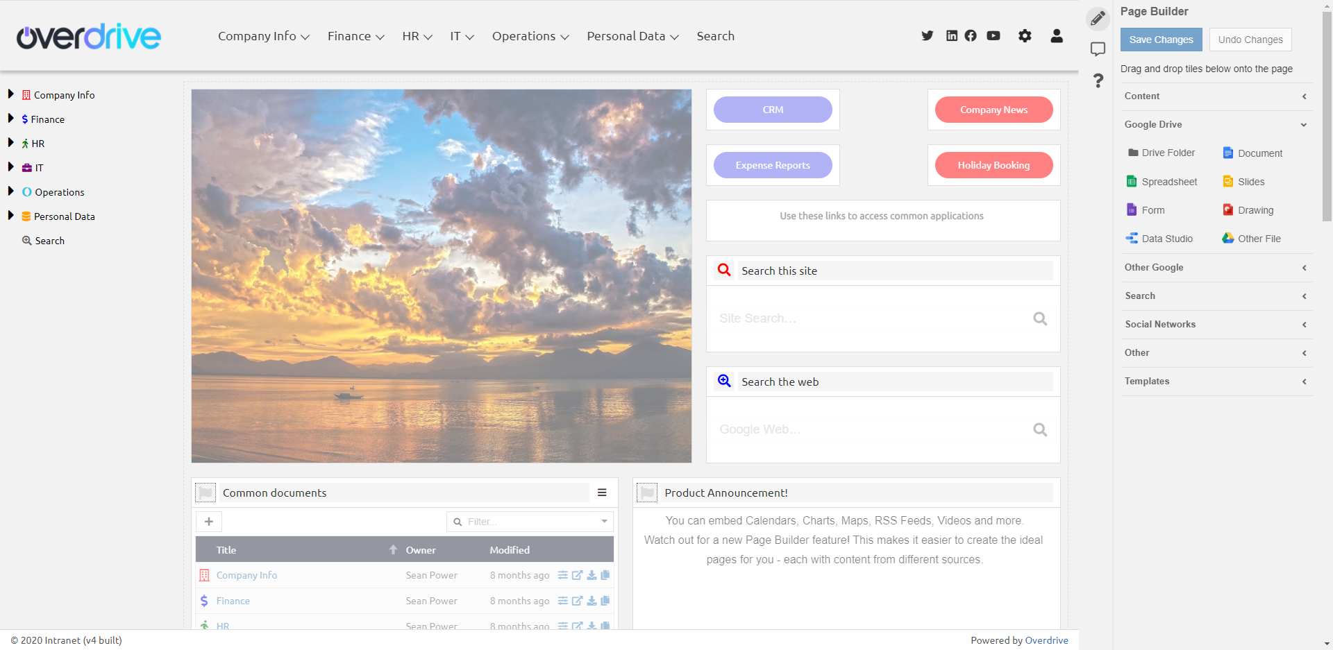Image resolution: width=1333 pixels, height=650 pixels.
Task: Download the Company Info row item
Action: coord(592,575)
